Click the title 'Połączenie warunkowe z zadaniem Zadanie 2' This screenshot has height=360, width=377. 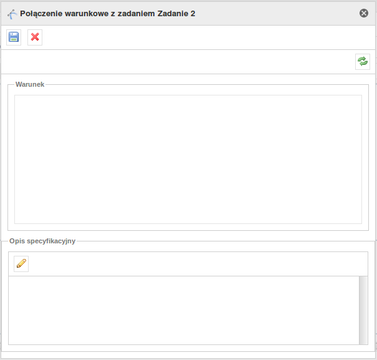[107, 14]
